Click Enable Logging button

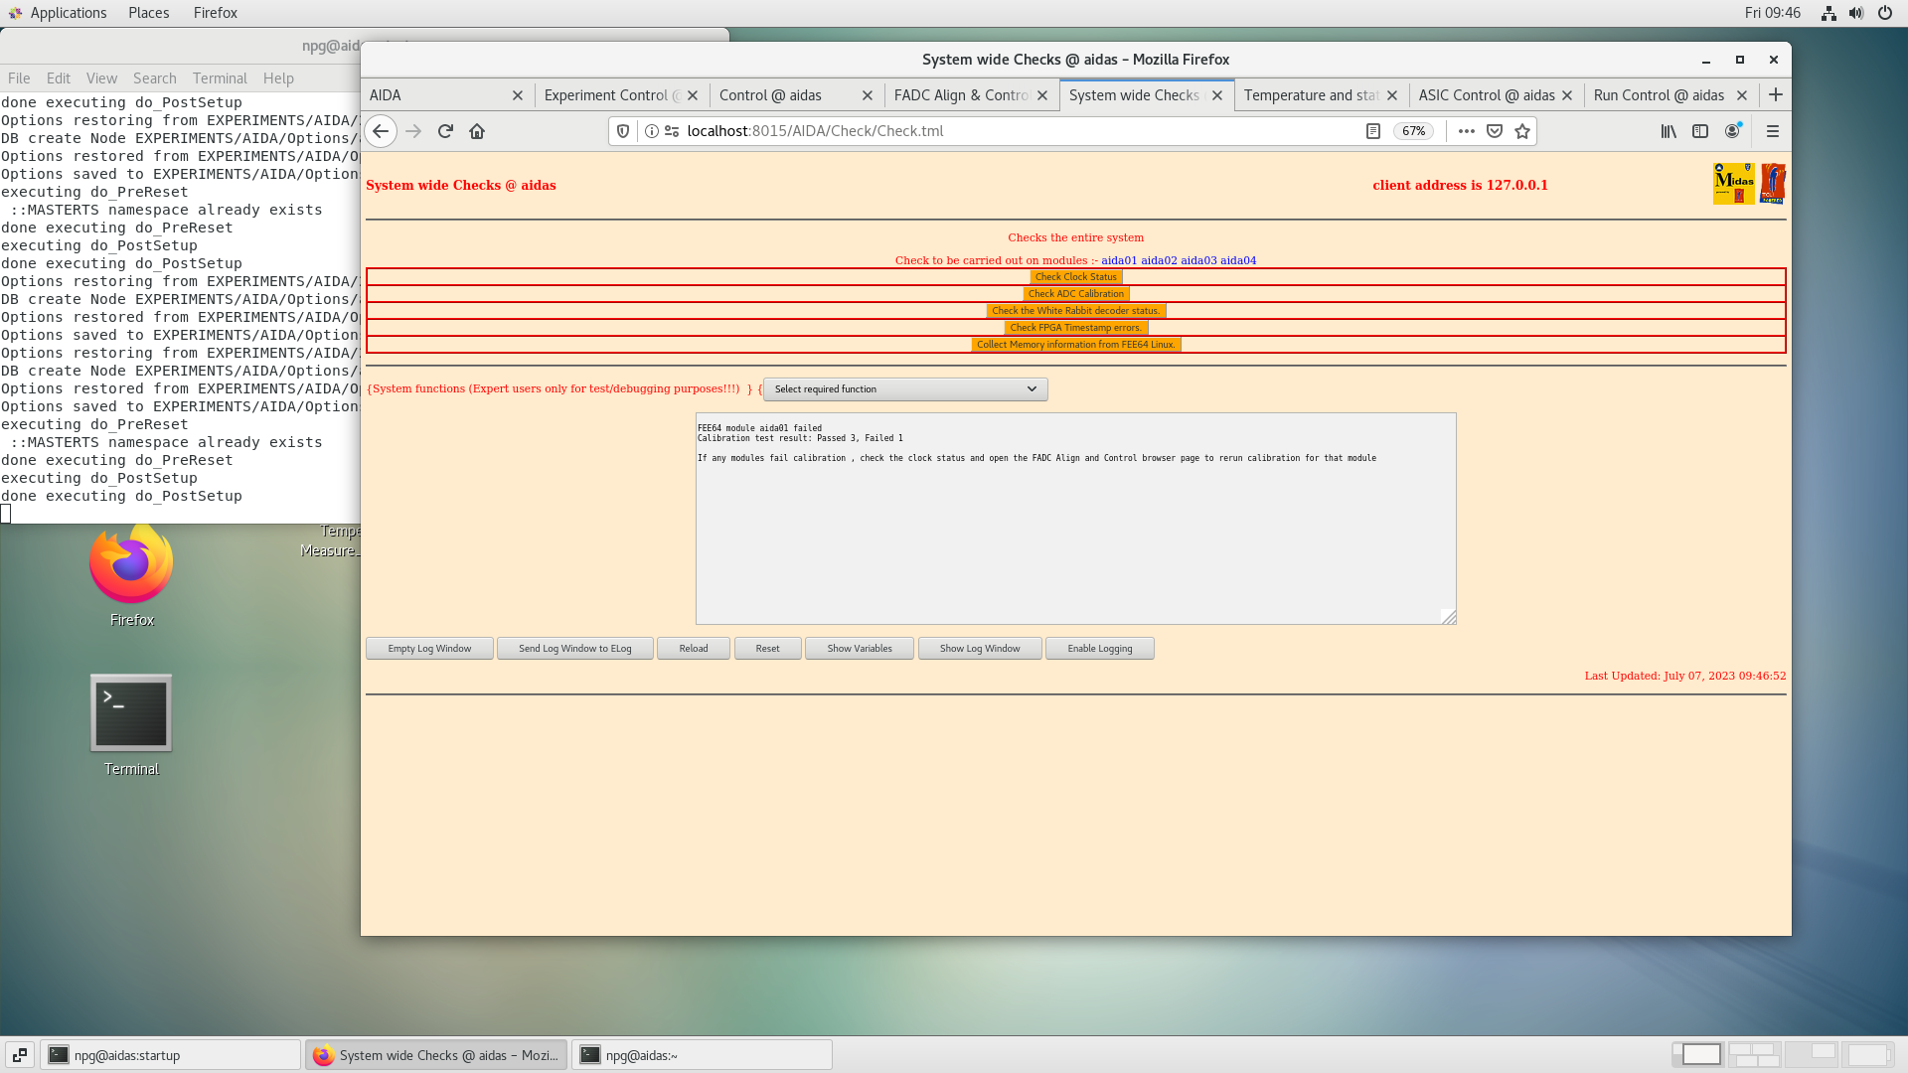(x=1099, y=649)
